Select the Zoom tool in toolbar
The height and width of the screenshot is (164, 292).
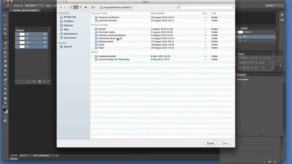pyautogui.click(x=5, y=103)
